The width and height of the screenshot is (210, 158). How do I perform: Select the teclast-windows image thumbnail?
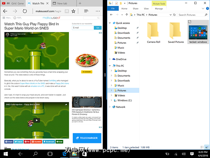198,32
